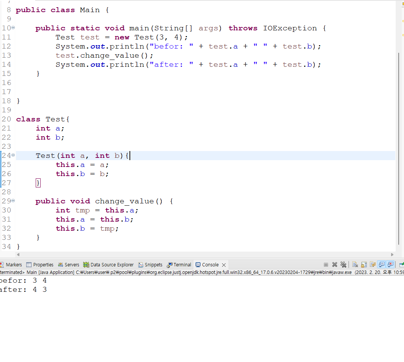Click console output line 'befor: 3 4'
Image resolution: width=404 pixels, height=362 pixels.
pyautogui.click(x=24, y=280)
